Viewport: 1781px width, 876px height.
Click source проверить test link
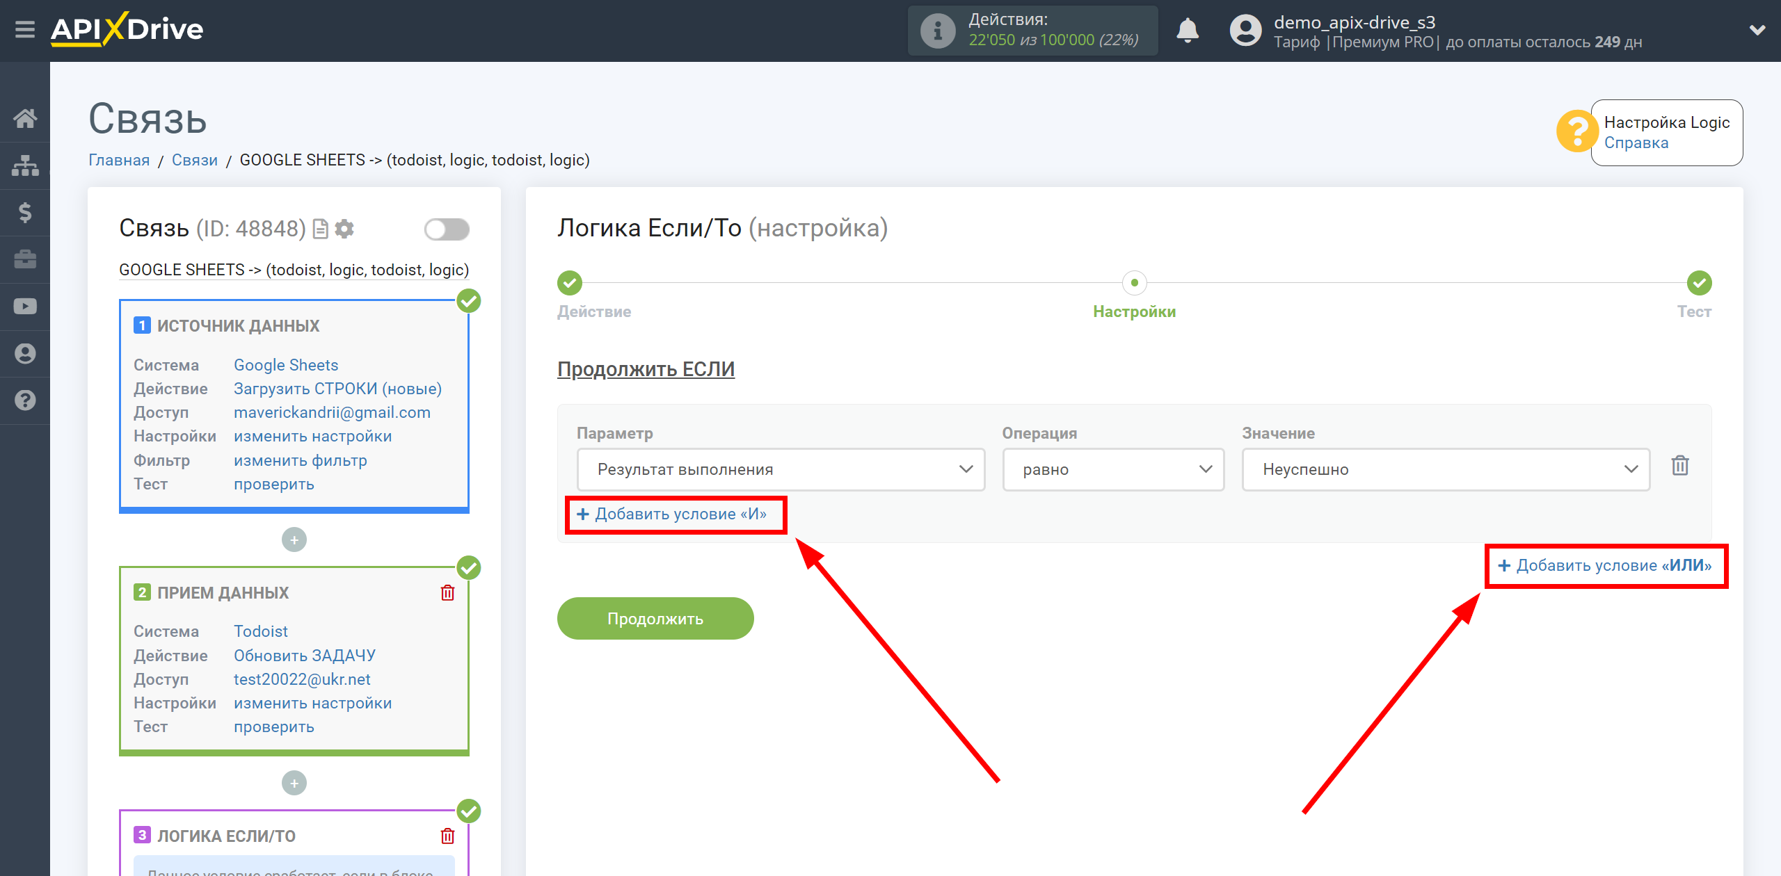point(273,484)
